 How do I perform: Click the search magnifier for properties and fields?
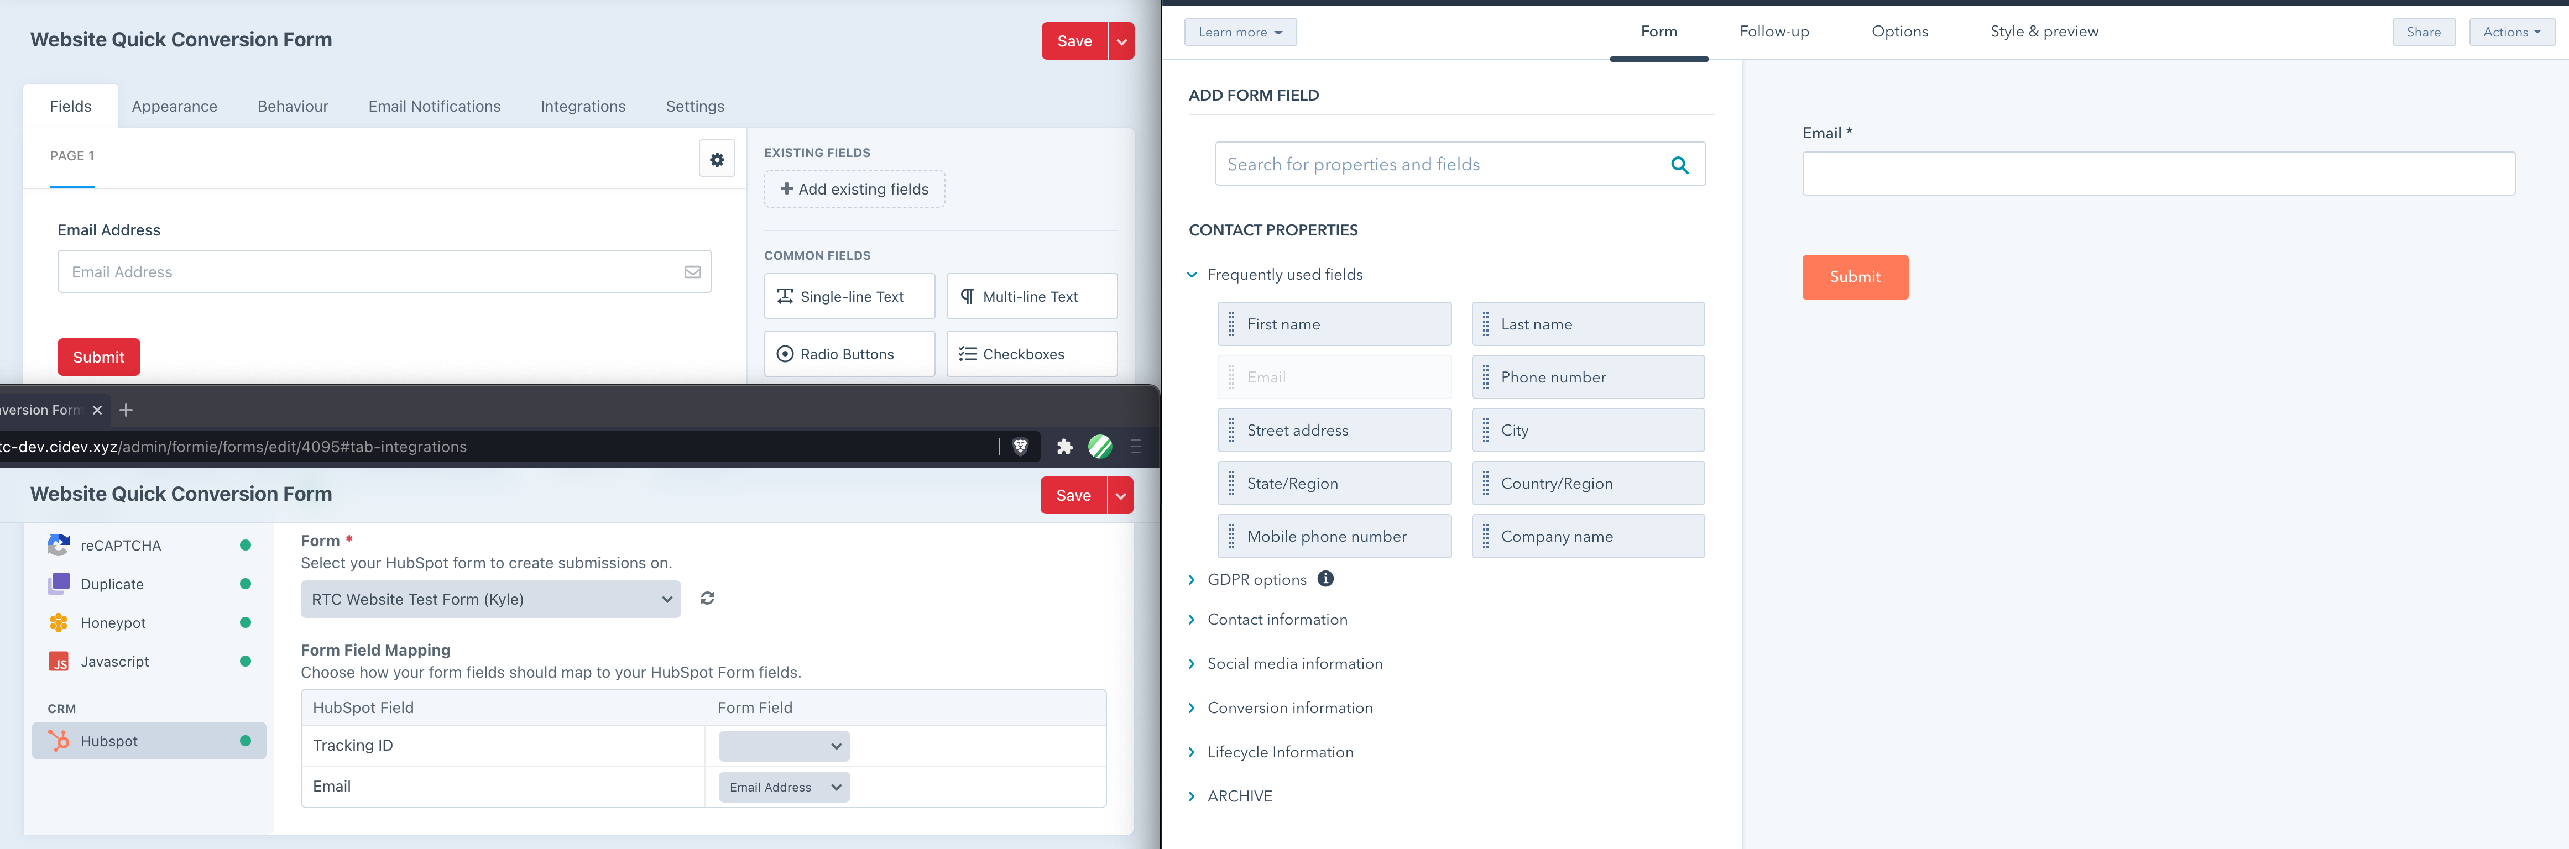(x=1680, y=164)
